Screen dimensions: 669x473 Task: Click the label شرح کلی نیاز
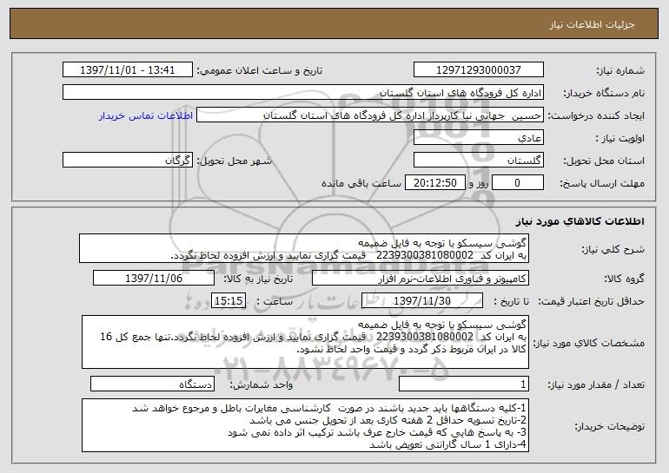coord(613,249)
